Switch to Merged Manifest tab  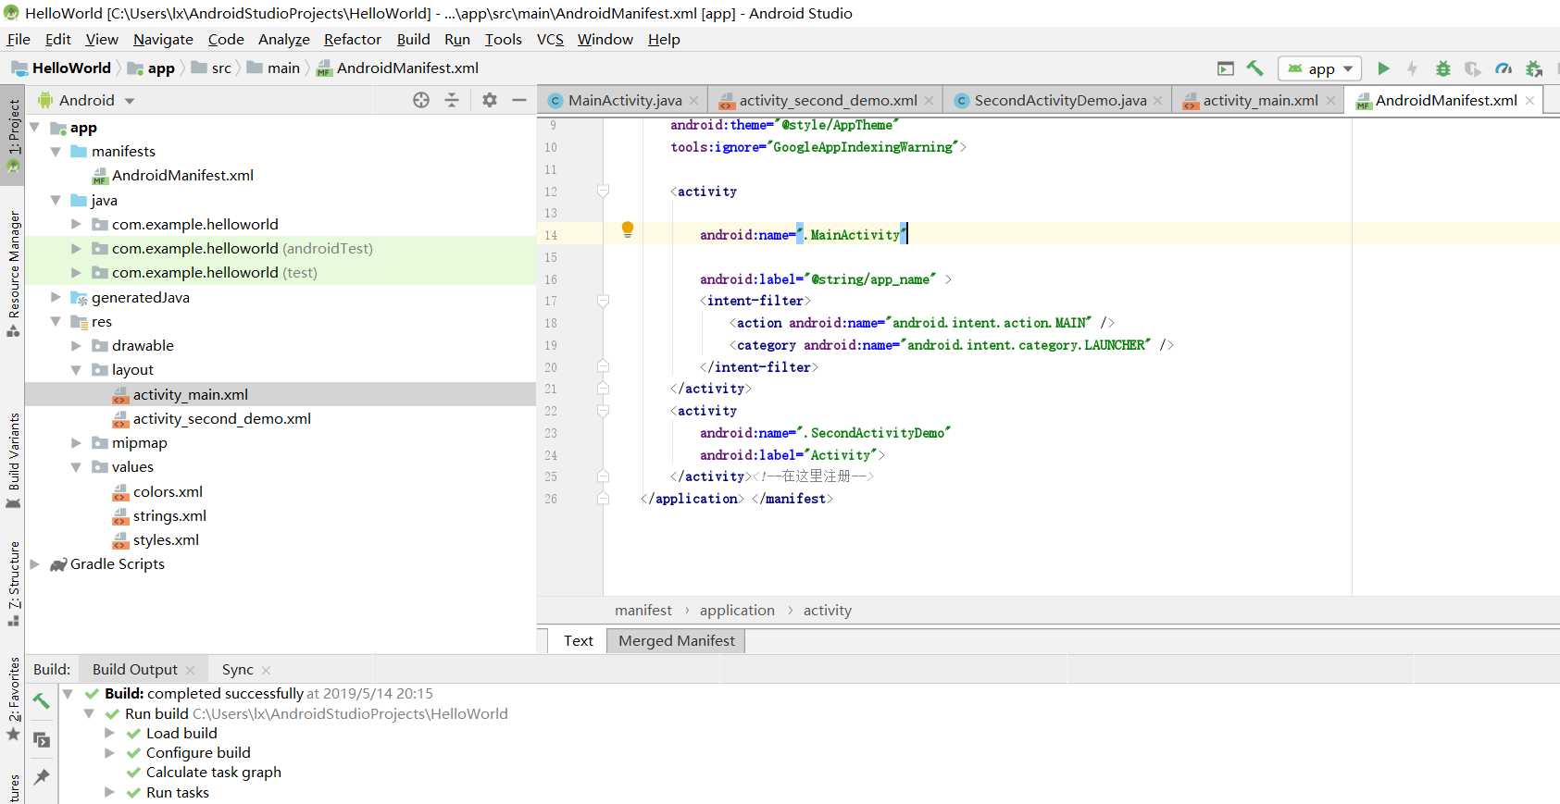tap(676, 640)
